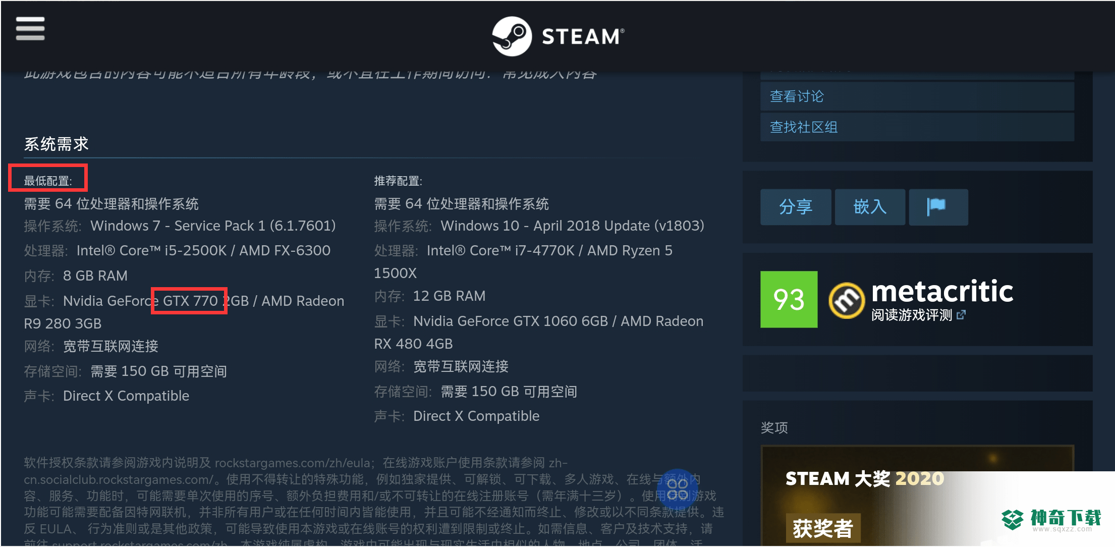Click the Metacritic logo icon
This screenshot has height=547, width=1115.
846,301
